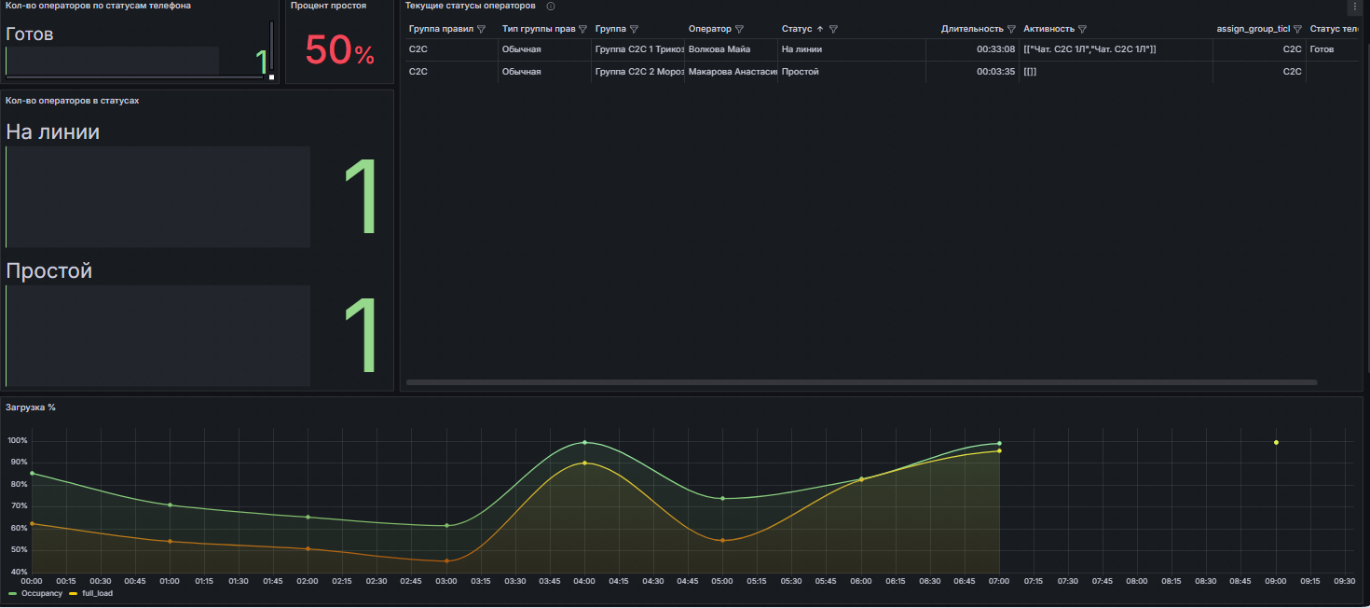Open the Длительность column filter
This screenshot has width=1370, height=608.
tap(1011, 29)
